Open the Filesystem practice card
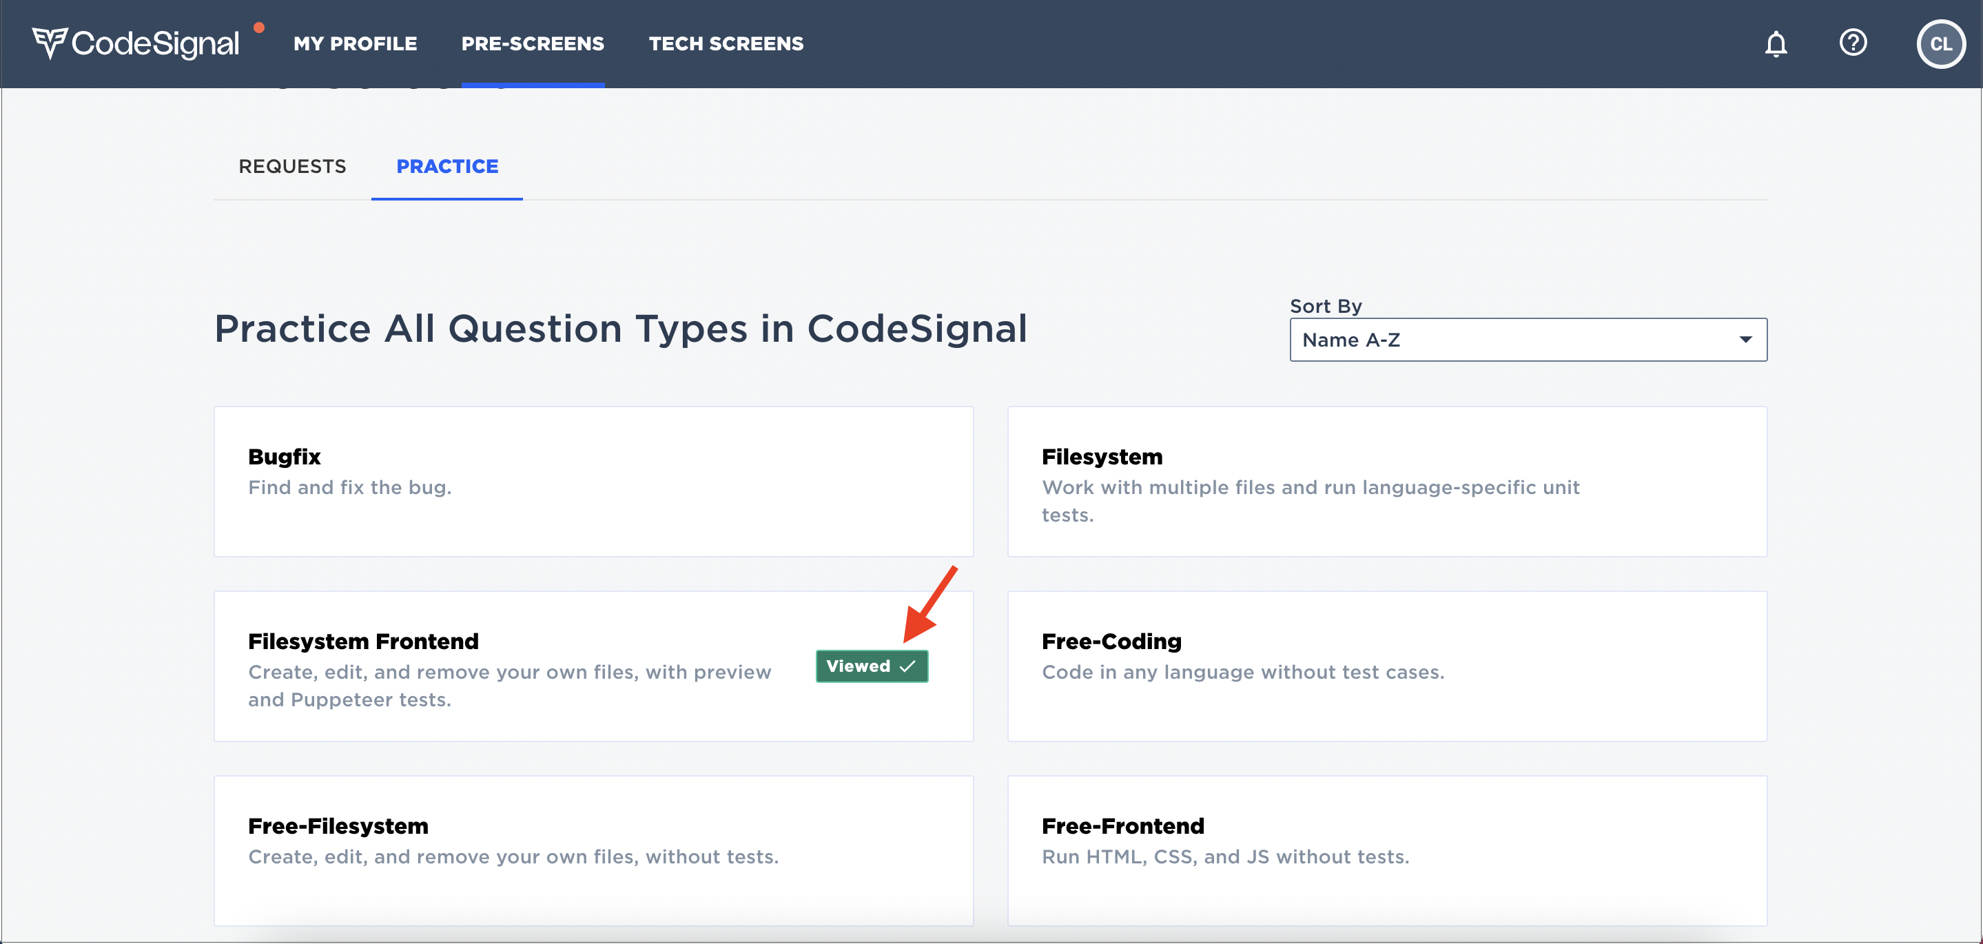The height and width of the screenshot is (944, 1983). pos(1386,481)
